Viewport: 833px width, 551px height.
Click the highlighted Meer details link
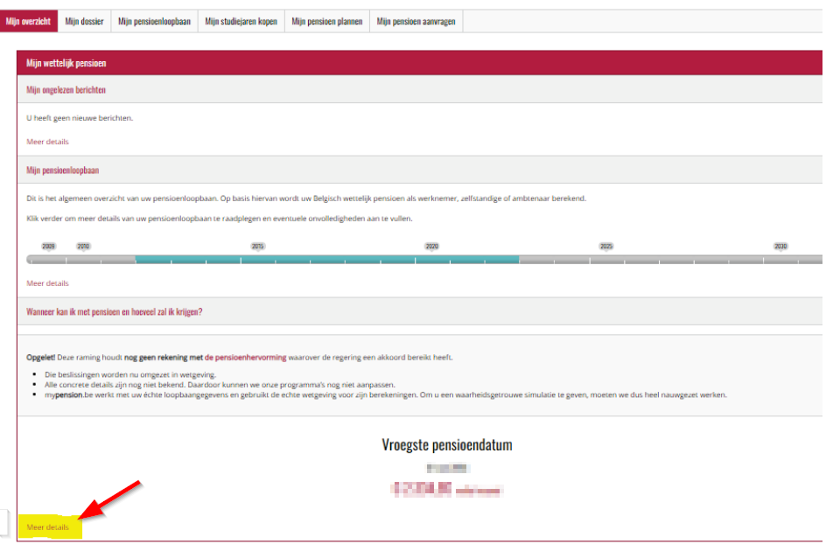(x=47, y=527)
